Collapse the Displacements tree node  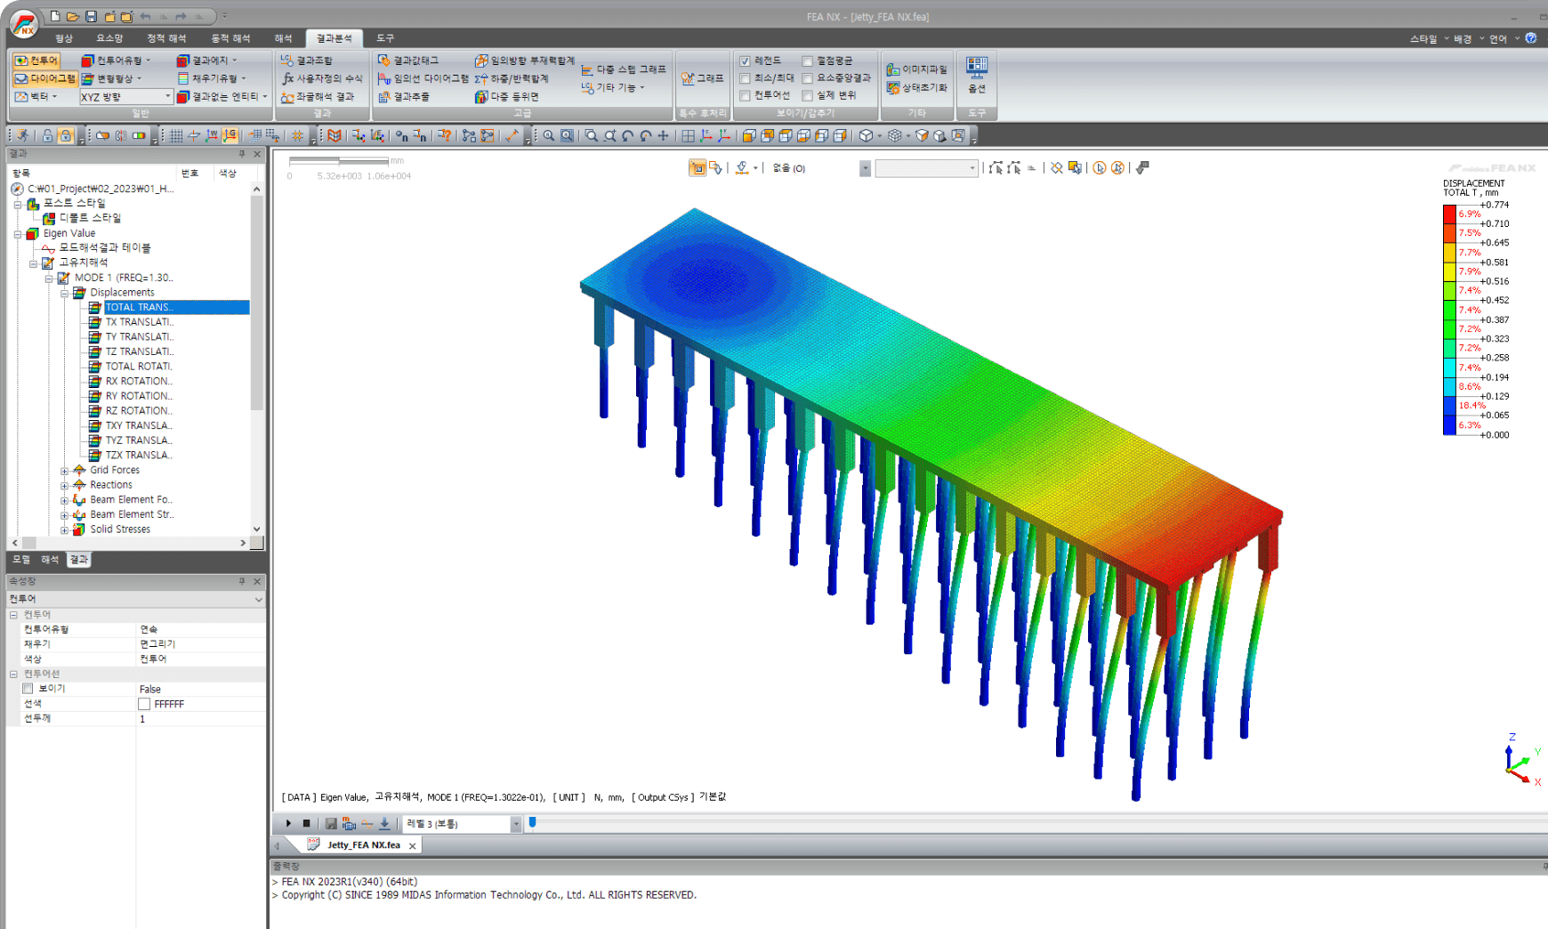tap(64, 293)
